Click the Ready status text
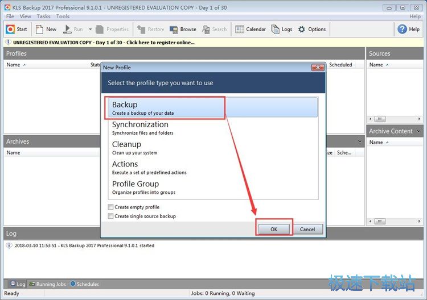The height and width of the screenshot is (300, 427). point(12,293)
